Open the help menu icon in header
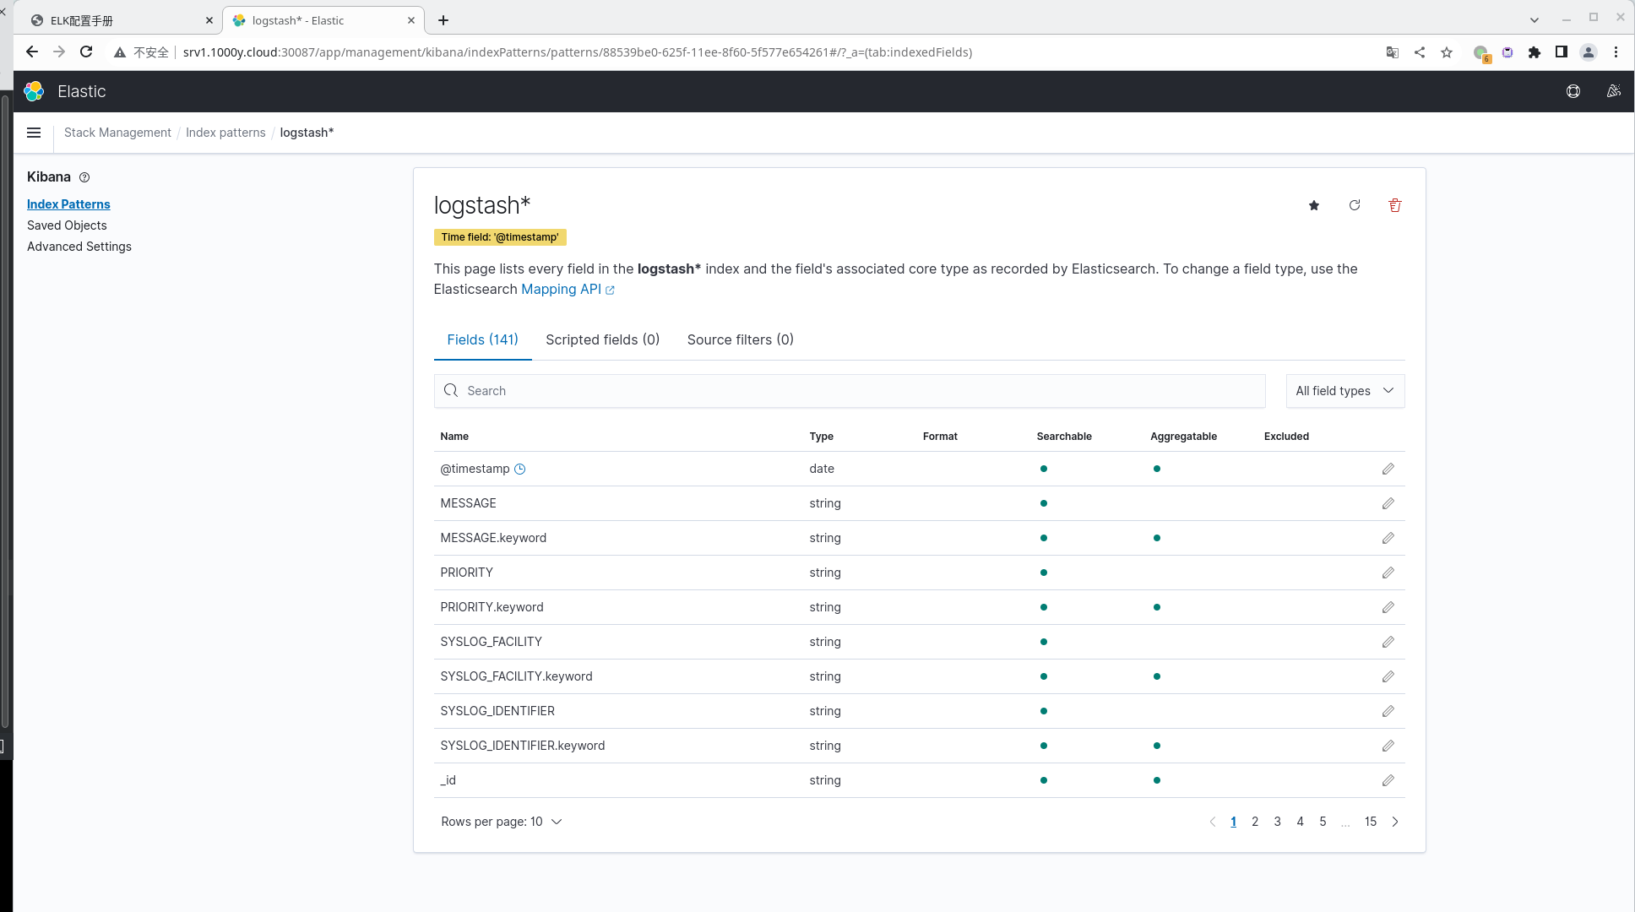 (x=1573, y=91)
